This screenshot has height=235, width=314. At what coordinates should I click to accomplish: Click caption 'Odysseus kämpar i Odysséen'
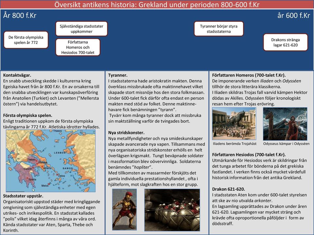pos(287,144)
